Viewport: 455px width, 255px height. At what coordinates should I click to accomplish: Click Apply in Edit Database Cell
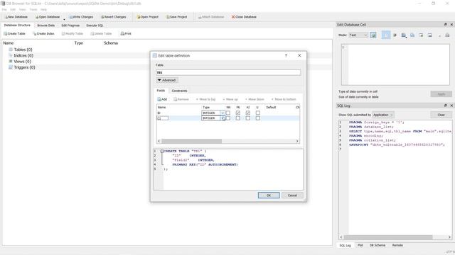click(441, 94)
